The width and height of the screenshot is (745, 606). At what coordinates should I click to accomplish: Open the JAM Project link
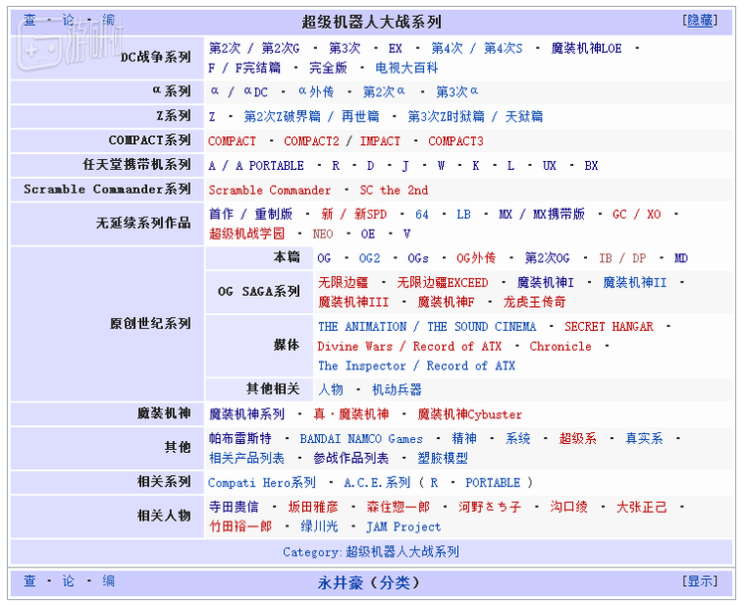pos(403,527)
